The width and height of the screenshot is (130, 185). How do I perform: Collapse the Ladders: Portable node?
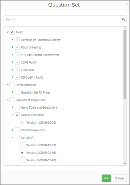[13, 115]
